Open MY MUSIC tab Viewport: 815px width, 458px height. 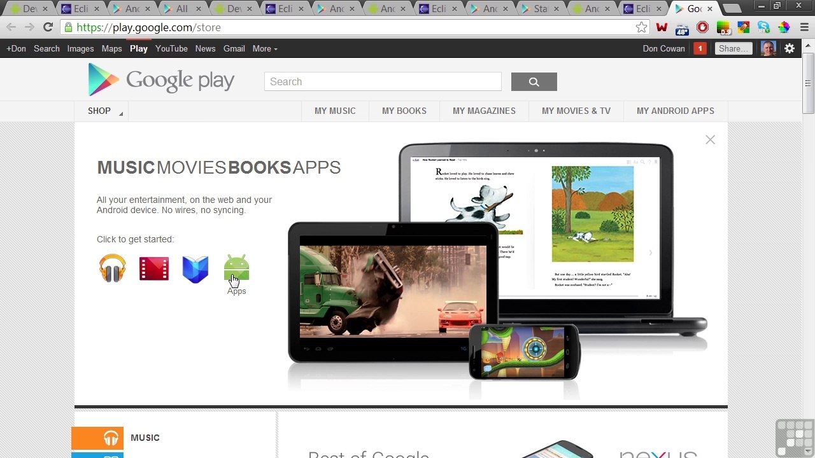(335, 111)
